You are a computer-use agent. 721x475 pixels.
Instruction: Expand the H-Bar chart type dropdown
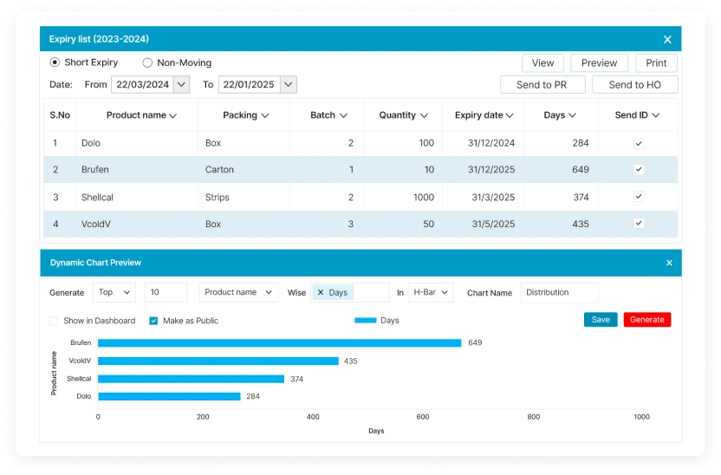431,293
